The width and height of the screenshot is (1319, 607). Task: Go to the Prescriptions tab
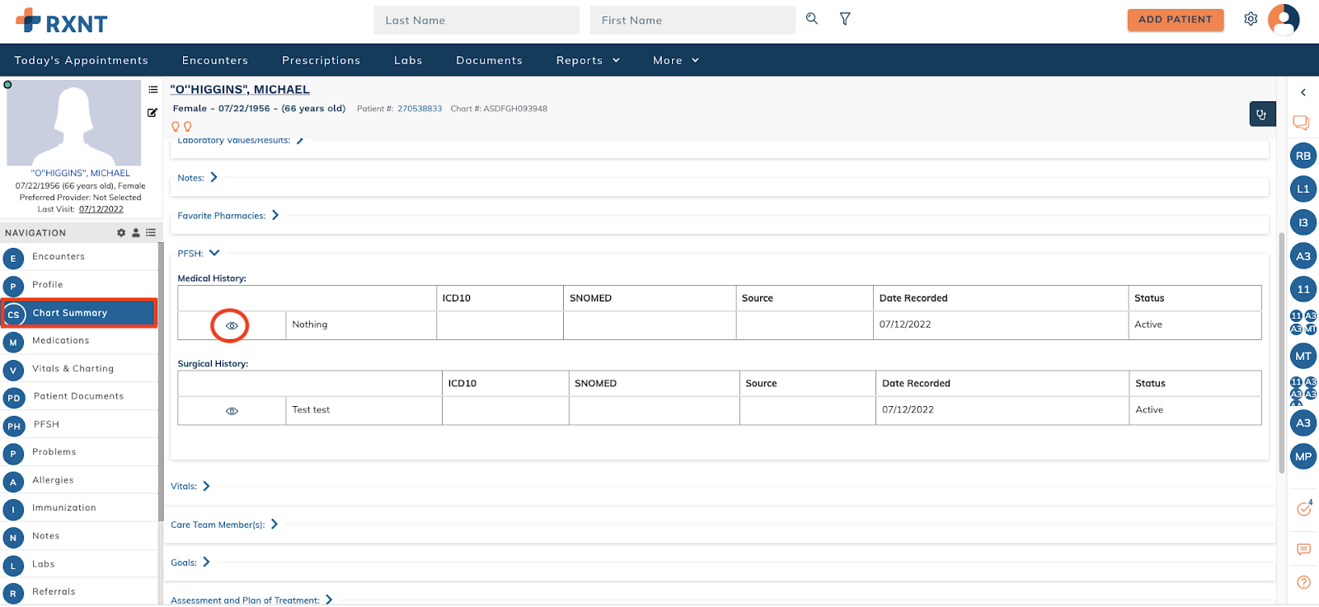[321, 60]
